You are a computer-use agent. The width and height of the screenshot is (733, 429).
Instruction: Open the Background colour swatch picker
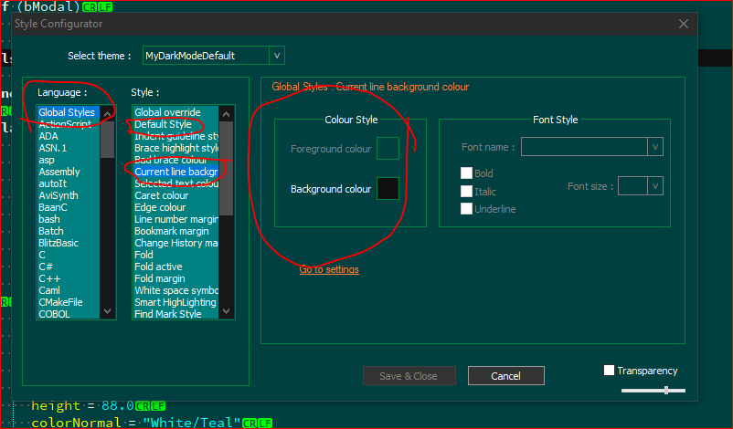point(388,189)
